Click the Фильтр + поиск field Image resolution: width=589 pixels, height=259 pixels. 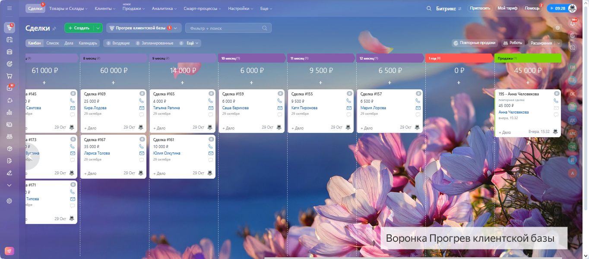pos(228,28)
